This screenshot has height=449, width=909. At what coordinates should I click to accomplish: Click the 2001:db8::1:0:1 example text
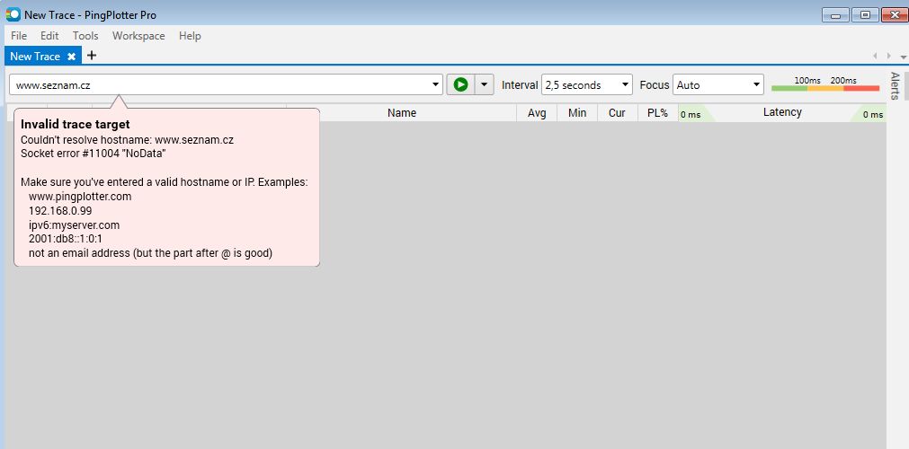click(66, 239)
